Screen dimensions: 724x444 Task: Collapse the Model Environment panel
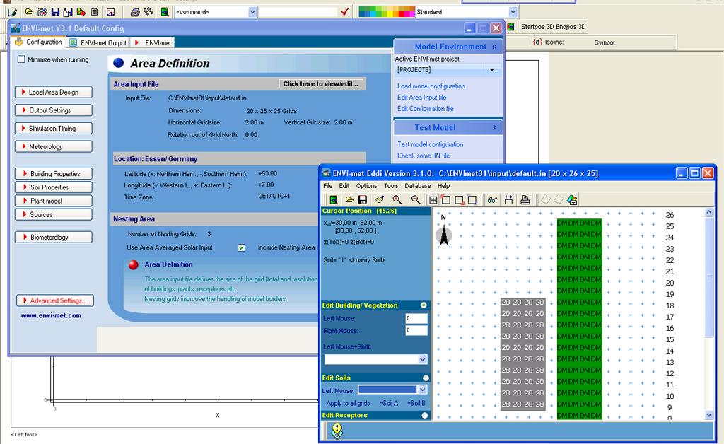coord(494,47)
